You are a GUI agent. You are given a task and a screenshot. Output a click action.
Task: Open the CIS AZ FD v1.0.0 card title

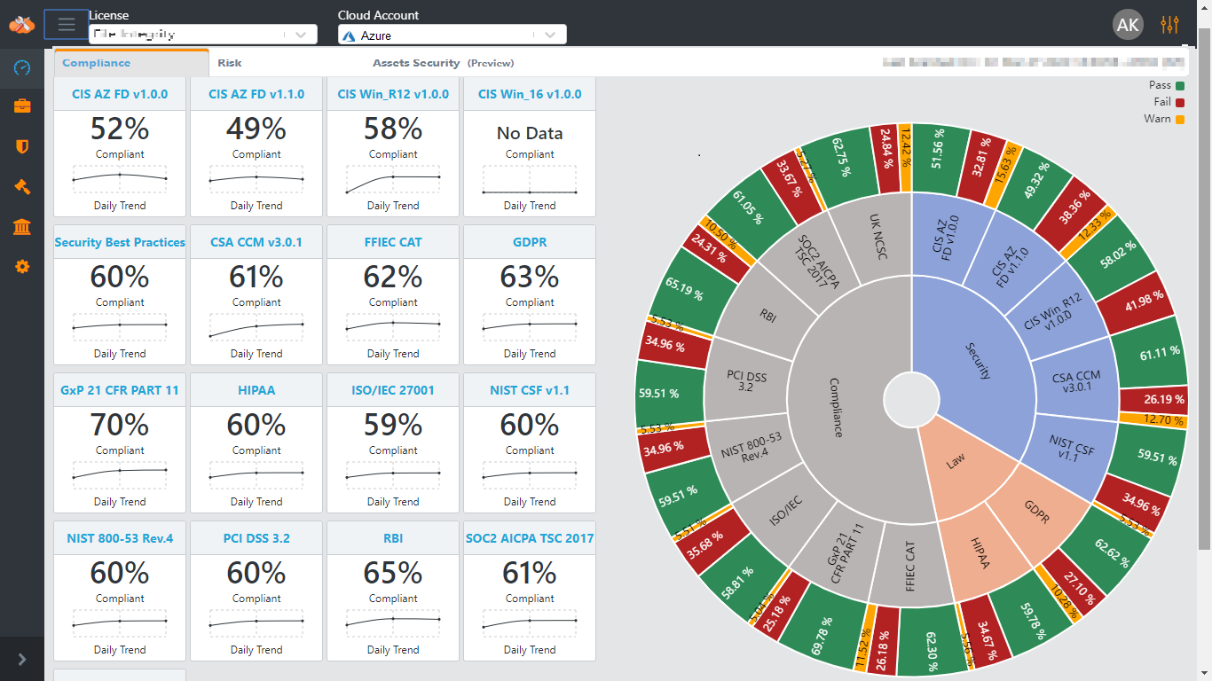point(120,94)
